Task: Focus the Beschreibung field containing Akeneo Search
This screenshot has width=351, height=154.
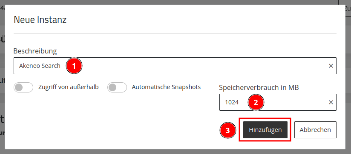Action: click(x=175, y=66)
